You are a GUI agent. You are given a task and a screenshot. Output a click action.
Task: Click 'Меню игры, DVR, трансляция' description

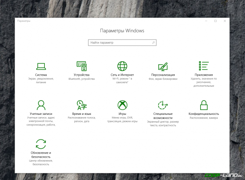tap(122, 119)
